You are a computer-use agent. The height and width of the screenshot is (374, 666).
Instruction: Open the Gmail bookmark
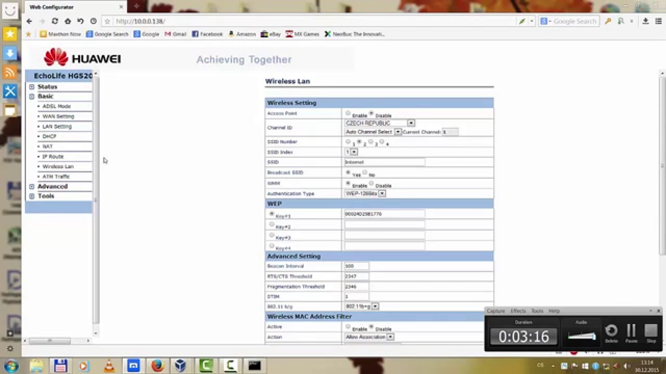coord(175,34)
